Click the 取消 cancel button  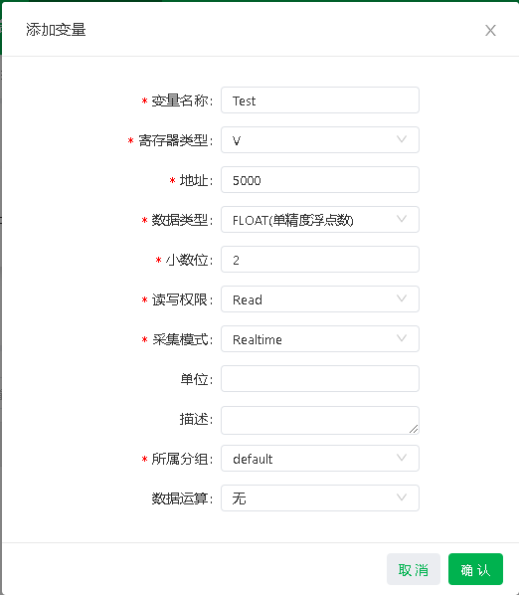[414, 569]
